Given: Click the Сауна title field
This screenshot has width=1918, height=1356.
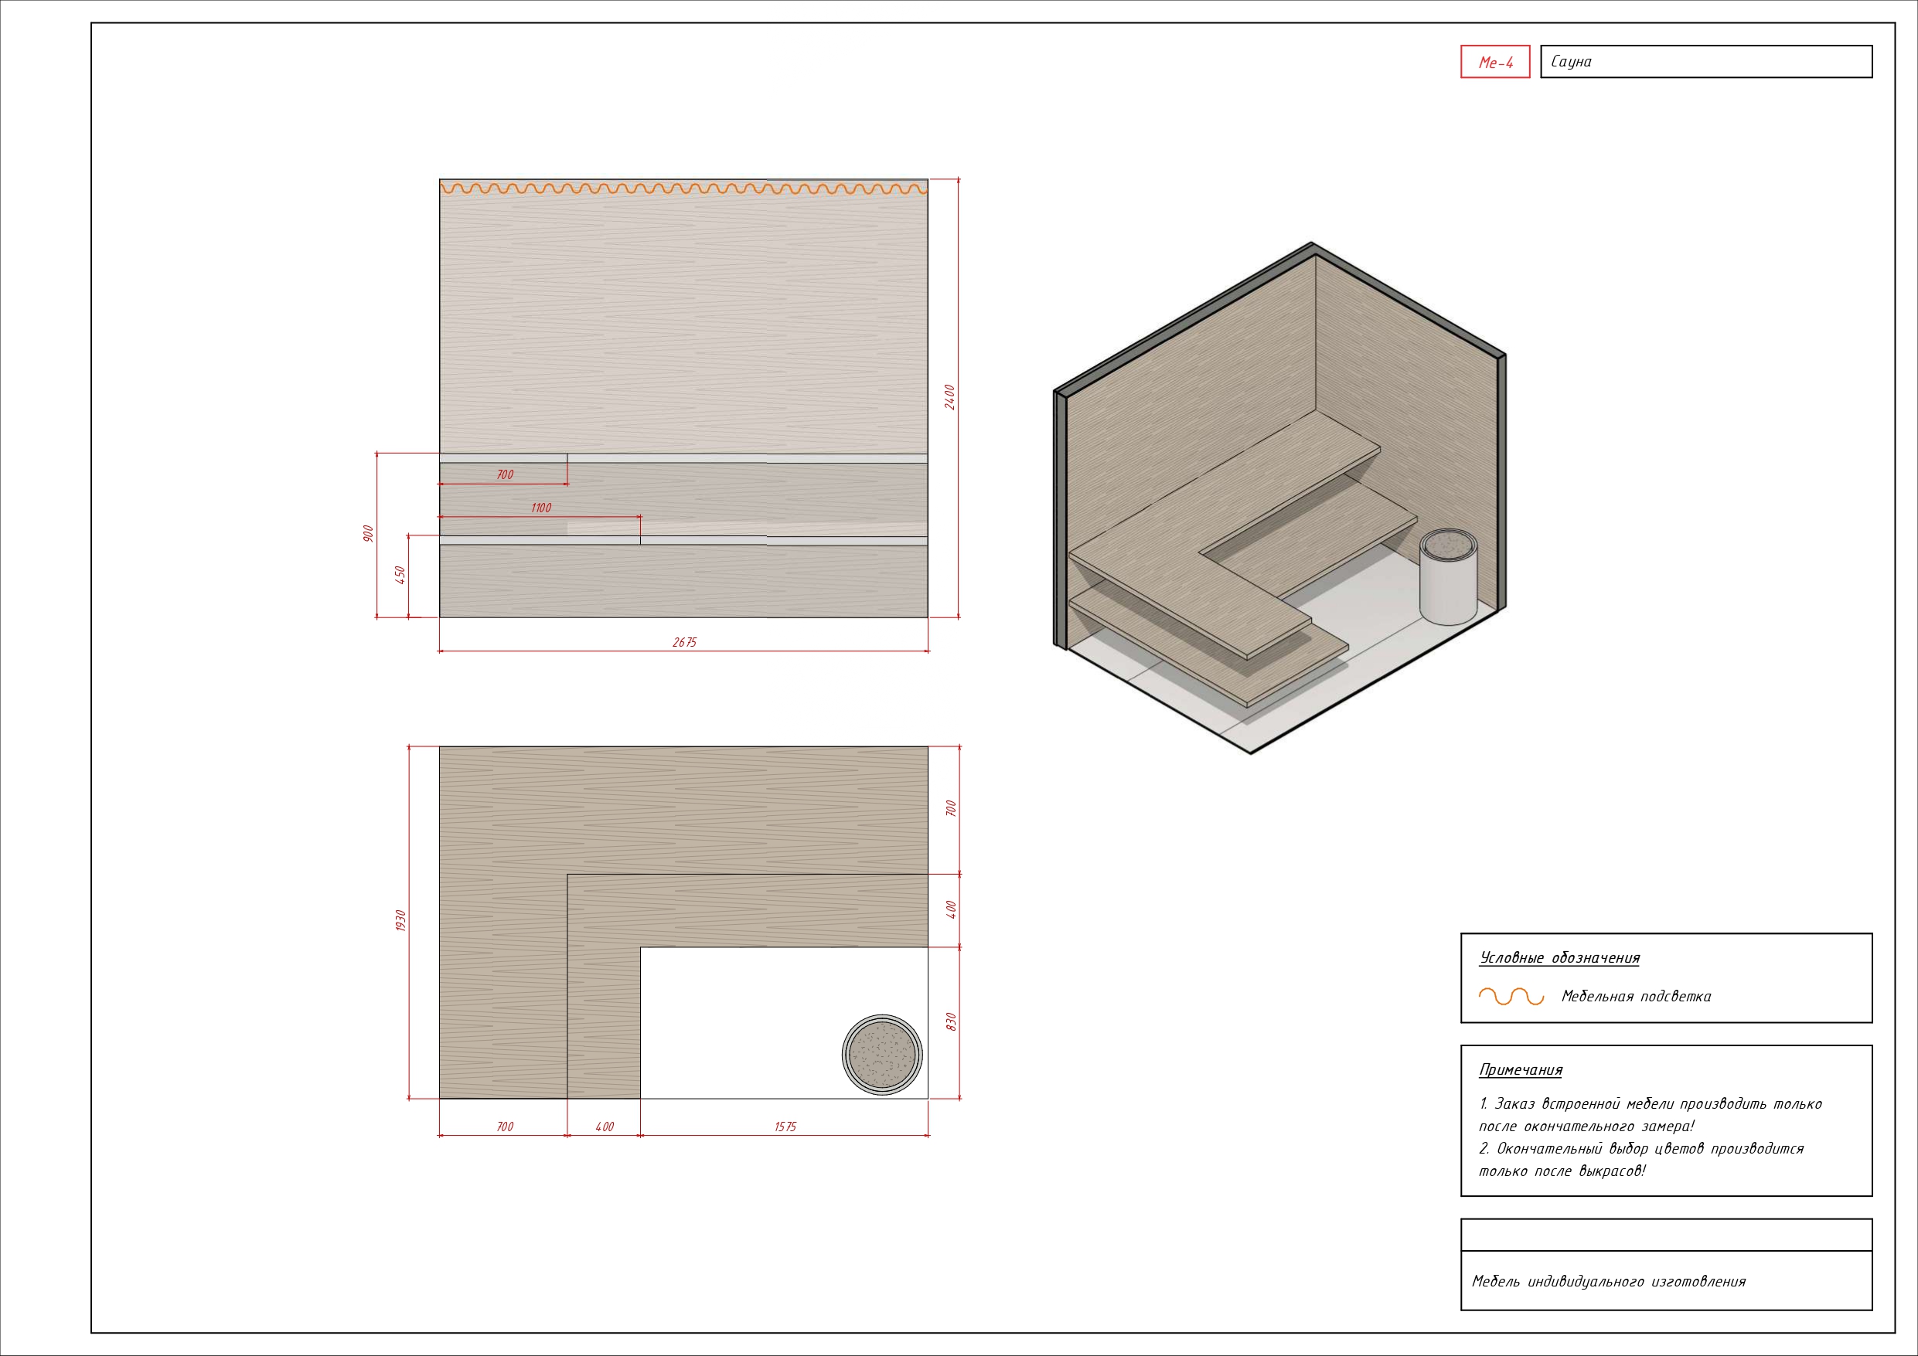Looking at the screenshot, I should [x=1570, y=62].
